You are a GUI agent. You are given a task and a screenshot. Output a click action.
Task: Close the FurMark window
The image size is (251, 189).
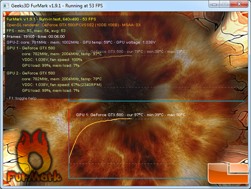click(x=239, y=4)
